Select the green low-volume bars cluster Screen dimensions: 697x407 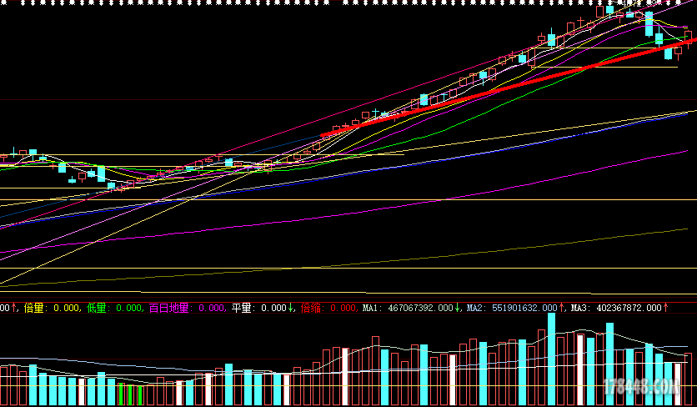129,394
